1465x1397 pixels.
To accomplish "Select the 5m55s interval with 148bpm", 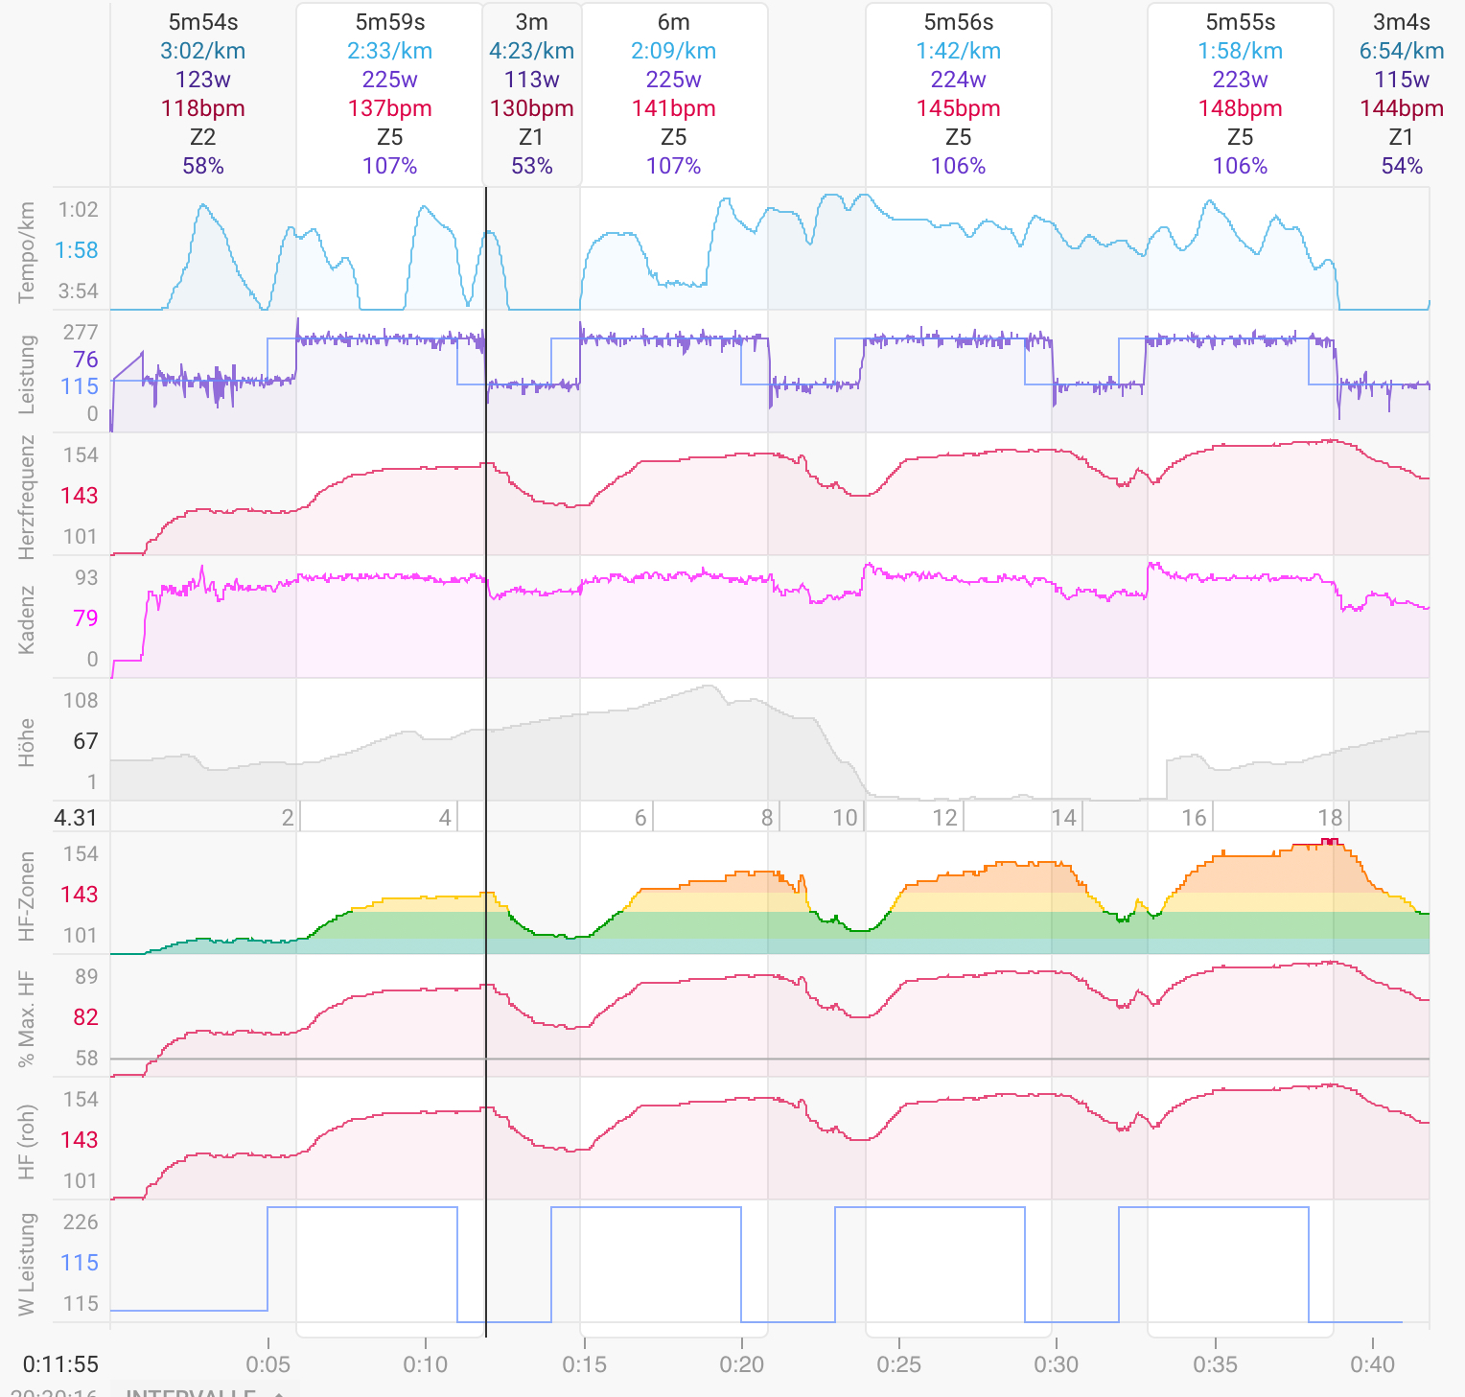I will [1240, 93].
